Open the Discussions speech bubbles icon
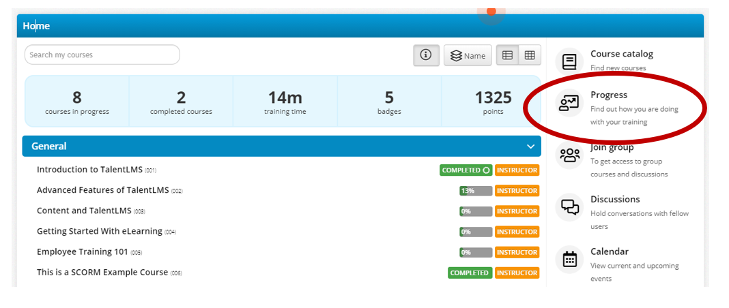729x308 pixels. coord(569,207)
